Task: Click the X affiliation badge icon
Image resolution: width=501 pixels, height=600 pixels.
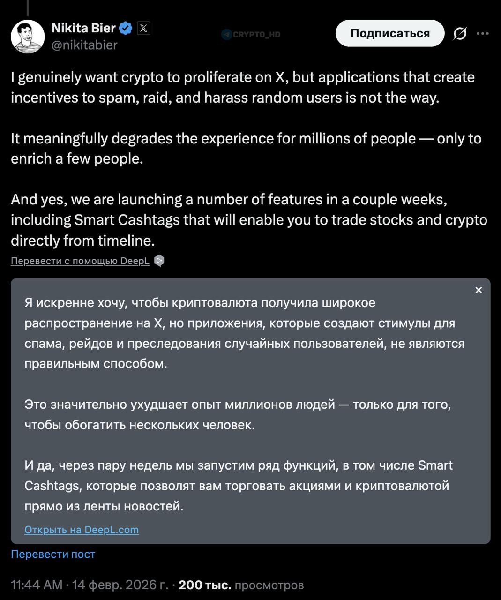Action: [x=143, y=29]
